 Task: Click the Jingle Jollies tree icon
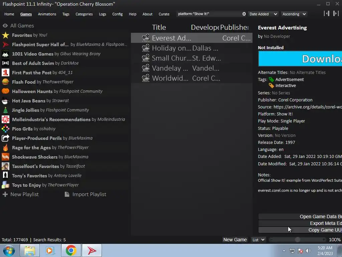click(5, 110)
